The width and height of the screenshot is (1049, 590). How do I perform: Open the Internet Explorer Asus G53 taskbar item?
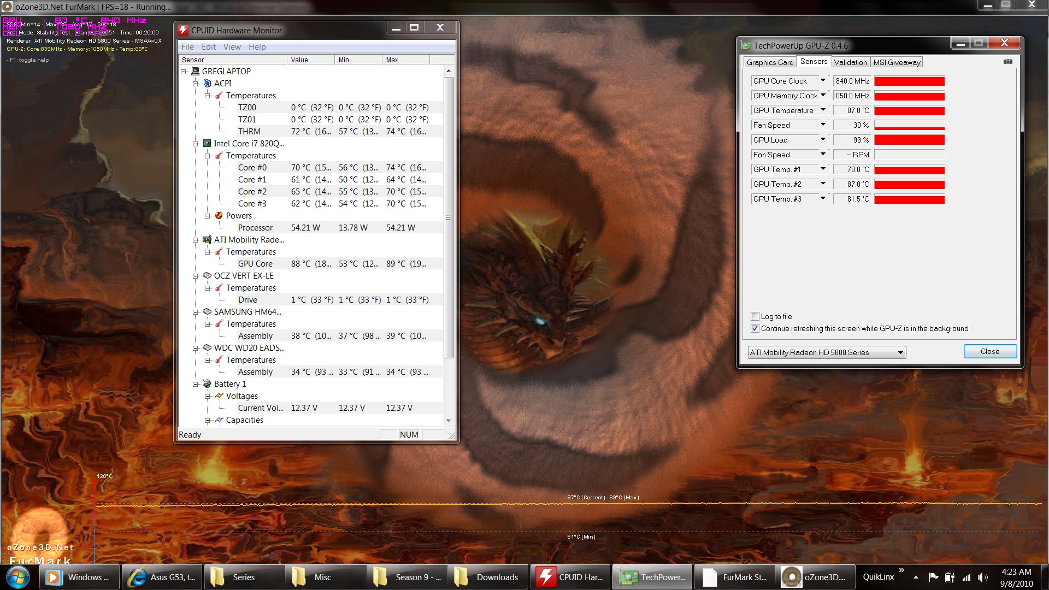(162, 577)
